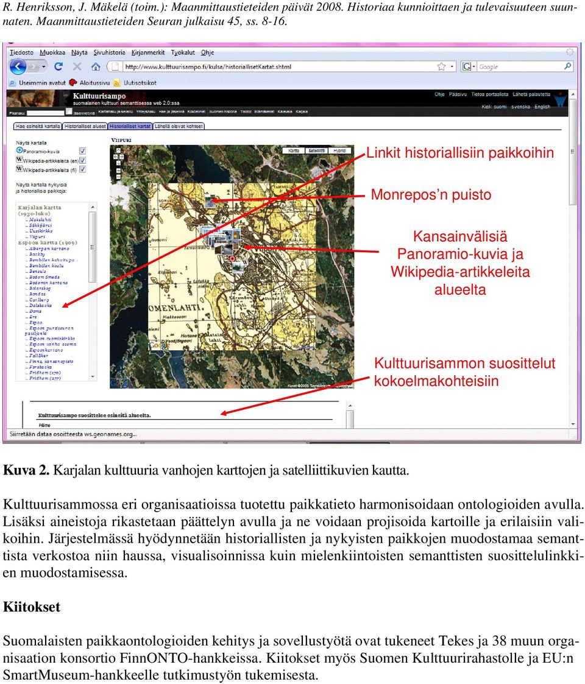The image size is (585, 684).
Task: Click the Lähetä palautetta link
Action: tap(531, 94)
